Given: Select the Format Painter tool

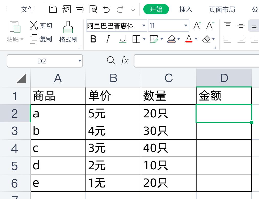Looking at the screenshot, I should (x=68, y=31).
